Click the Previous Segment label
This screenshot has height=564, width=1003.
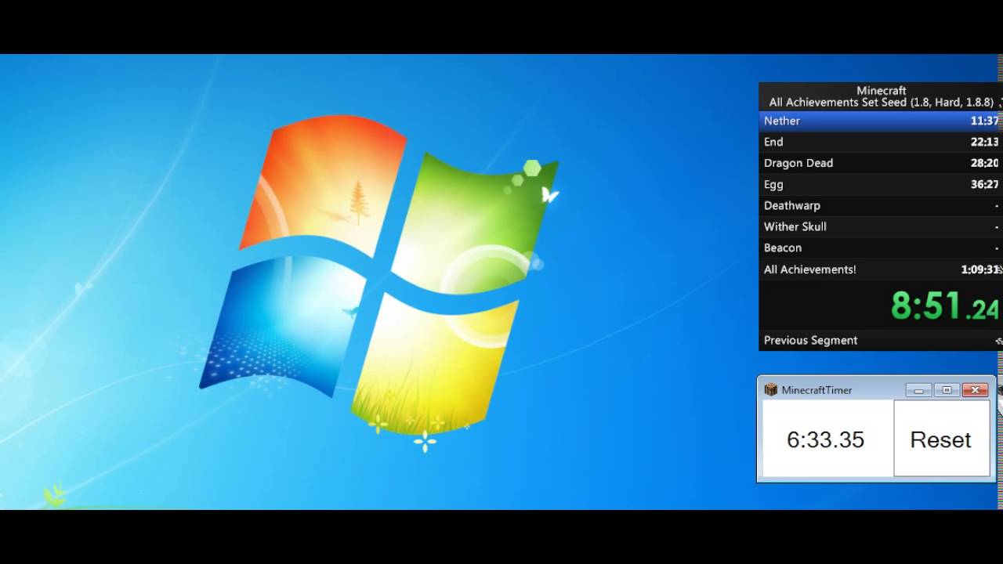(811, 340)
